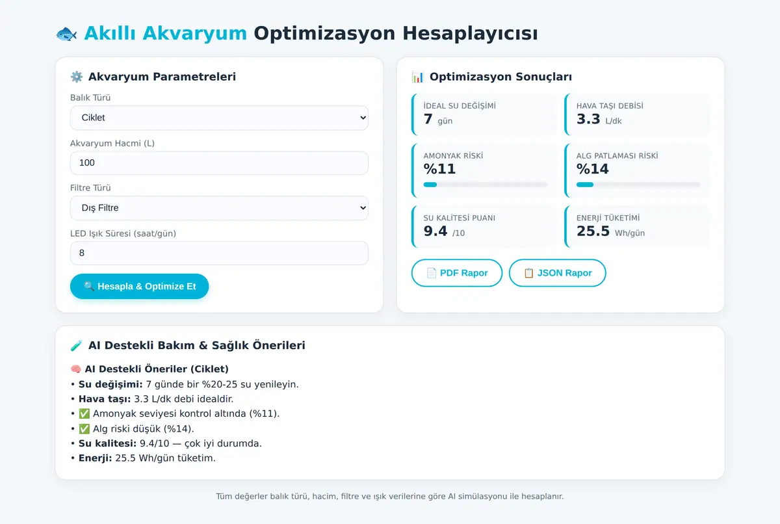Click the Enerji Tüketimi result card

[x=637, y=226]
